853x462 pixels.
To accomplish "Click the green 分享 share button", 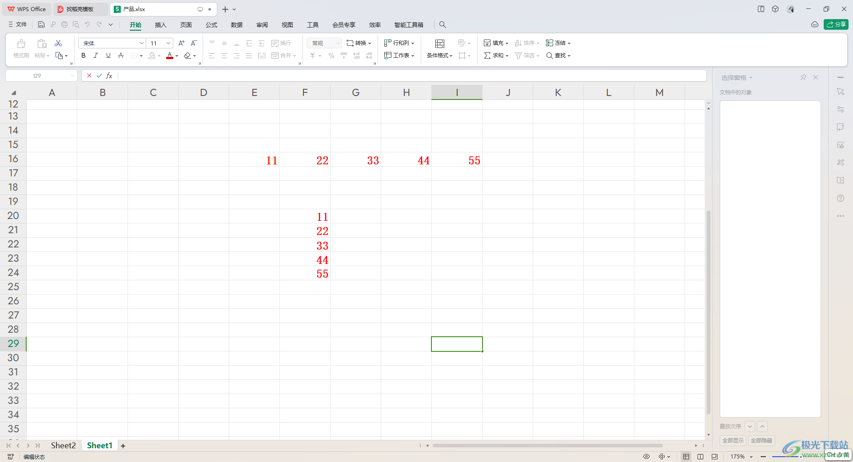I will pos(836,24).
